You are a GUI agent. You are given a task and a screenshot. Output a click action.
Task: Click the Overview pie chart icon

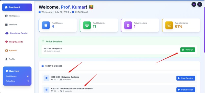7,71
